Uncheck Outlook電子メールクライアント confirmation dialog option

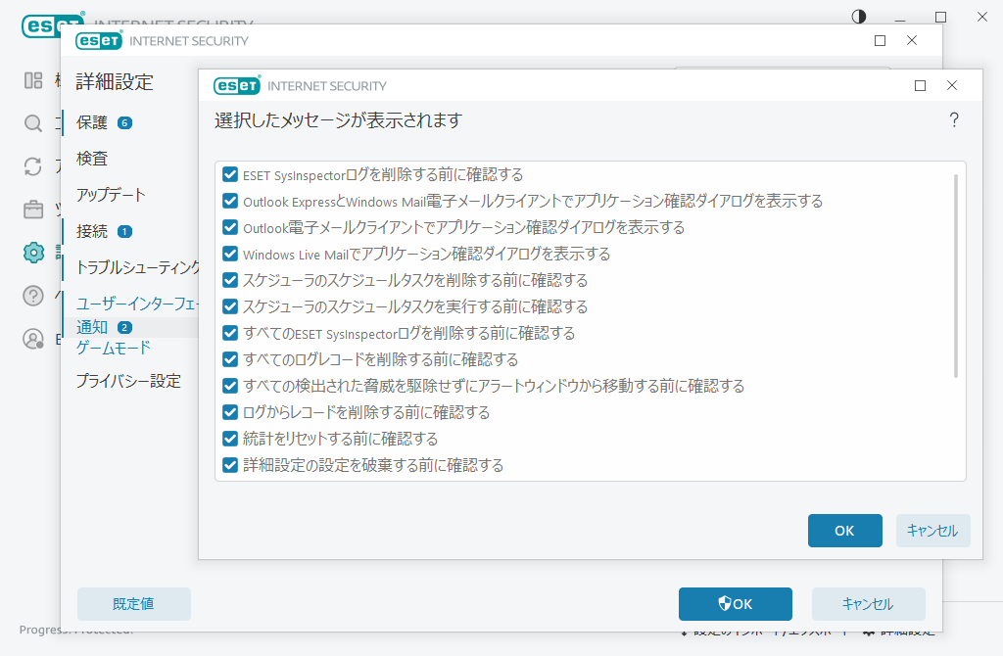tap(230, 227)
